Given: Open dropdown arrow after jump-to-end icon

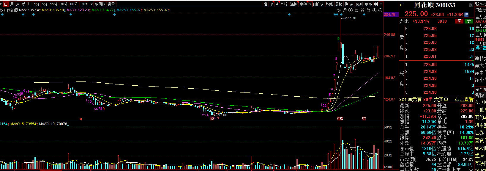Looking at the screenshot, I should pos(381,4).
